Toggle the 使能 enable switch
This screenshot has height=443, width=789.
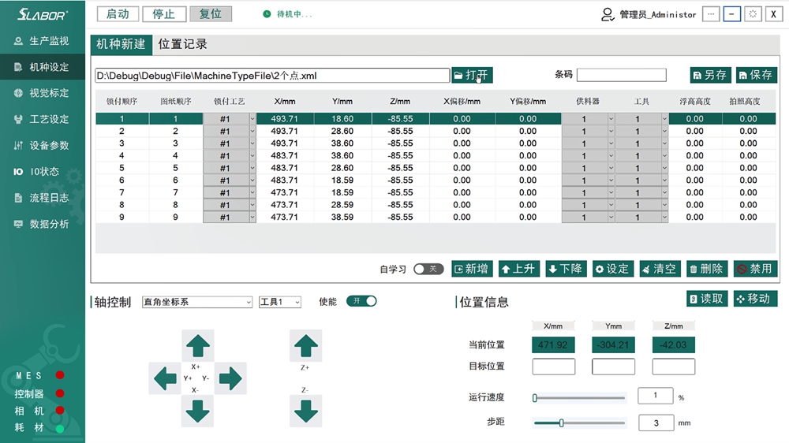(x=361, y=301)
